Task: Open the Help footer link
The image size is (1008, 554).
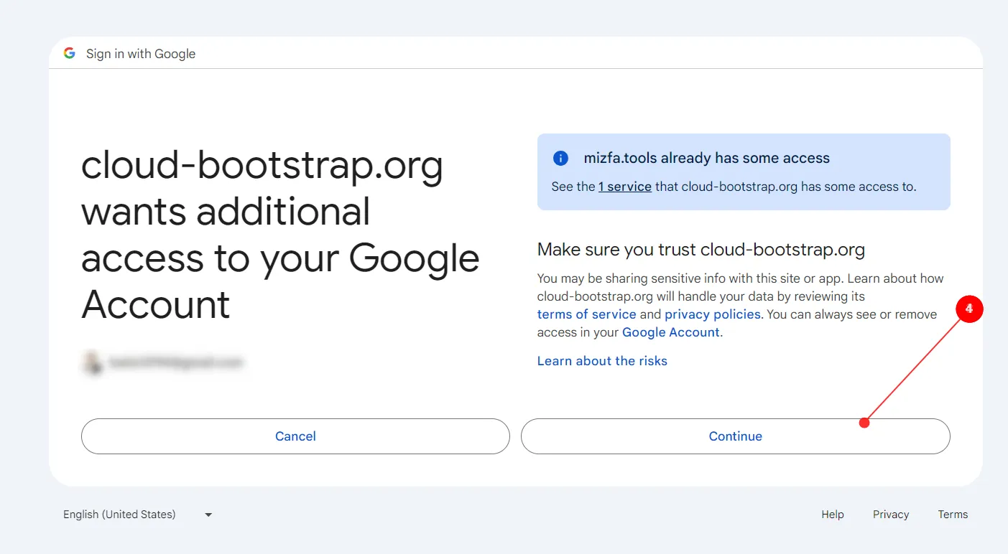Action: (833, 515)
